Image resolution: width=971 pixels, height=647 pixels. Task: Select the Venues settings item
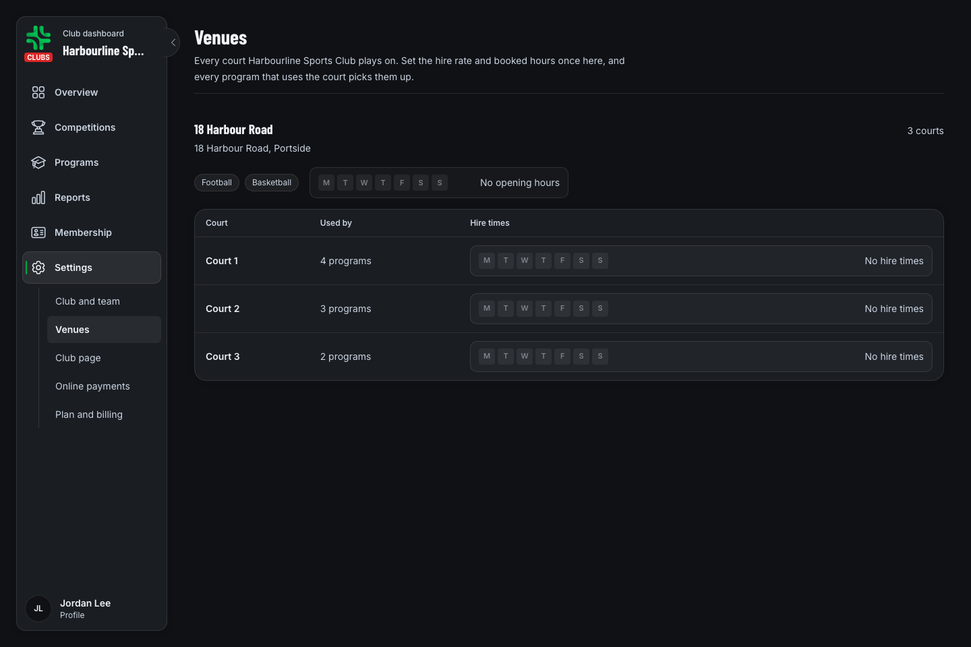[x=104, y=330]
